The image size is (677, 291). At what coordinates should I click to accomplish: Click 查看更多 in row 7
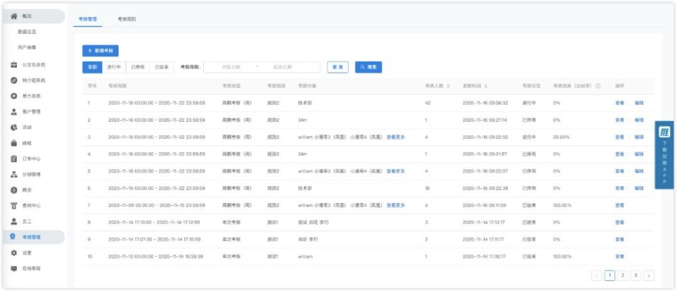(x=395, y=206)
